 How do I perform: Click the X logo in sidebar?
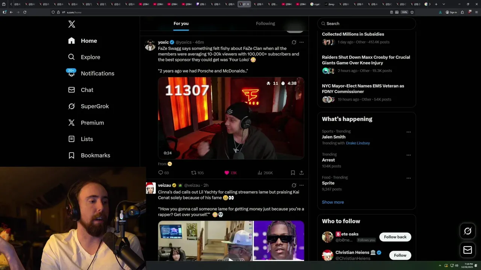pyautogui.click(x=72, y=24)
